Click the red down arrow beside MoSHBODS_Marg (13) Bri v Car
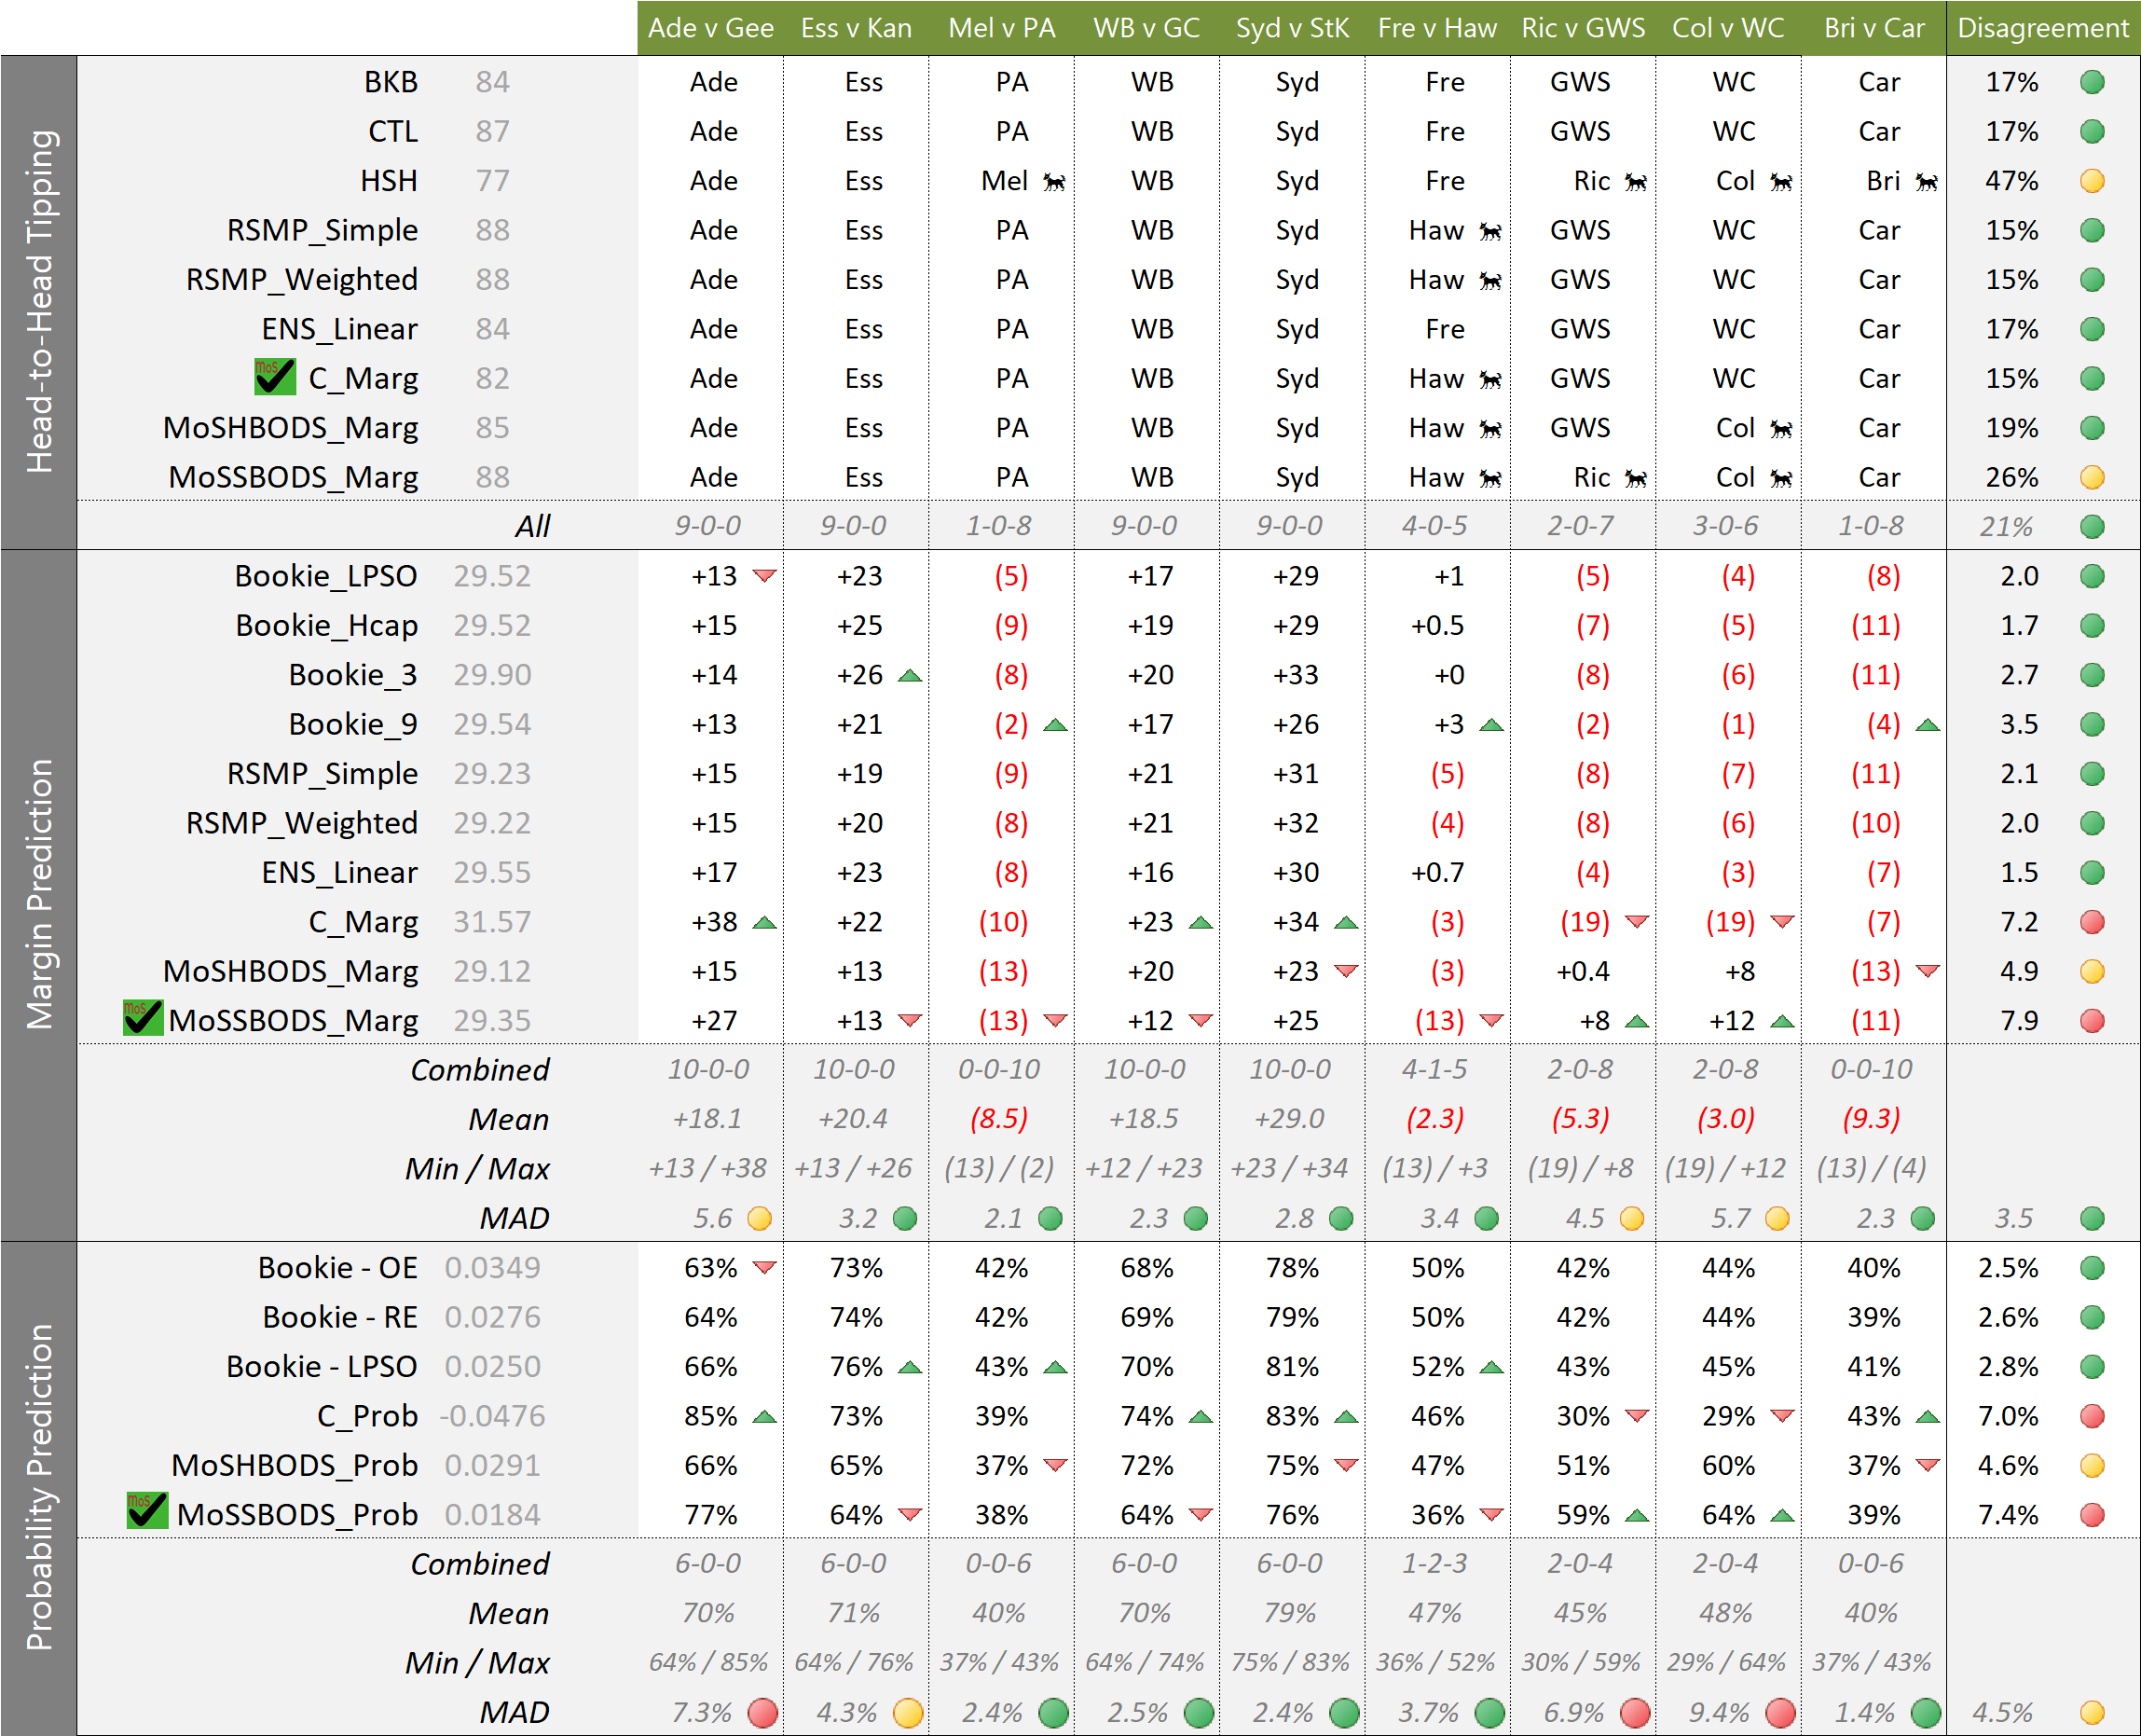The image size is (2141, 1736). (x=1928, y=970)
